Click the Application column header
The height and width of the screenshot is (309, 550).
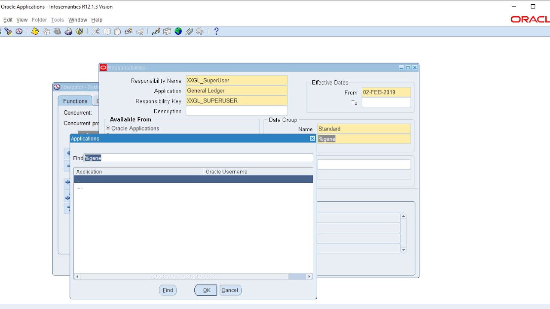138,172
